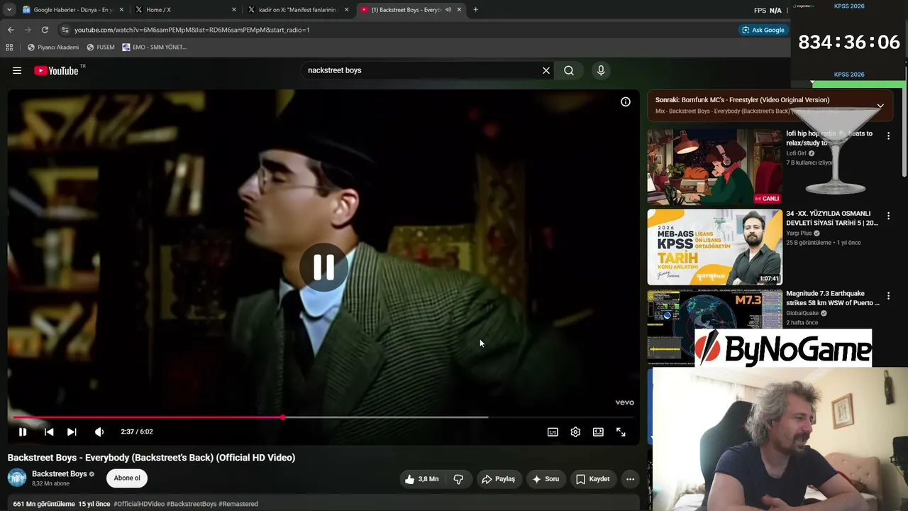The image size is (908, 511).
Task: Switch the player to theater mode
Action: pos(598,432)
